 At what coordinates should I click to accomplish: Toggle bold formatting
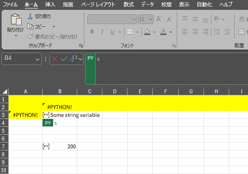click(x=92, y=31)
